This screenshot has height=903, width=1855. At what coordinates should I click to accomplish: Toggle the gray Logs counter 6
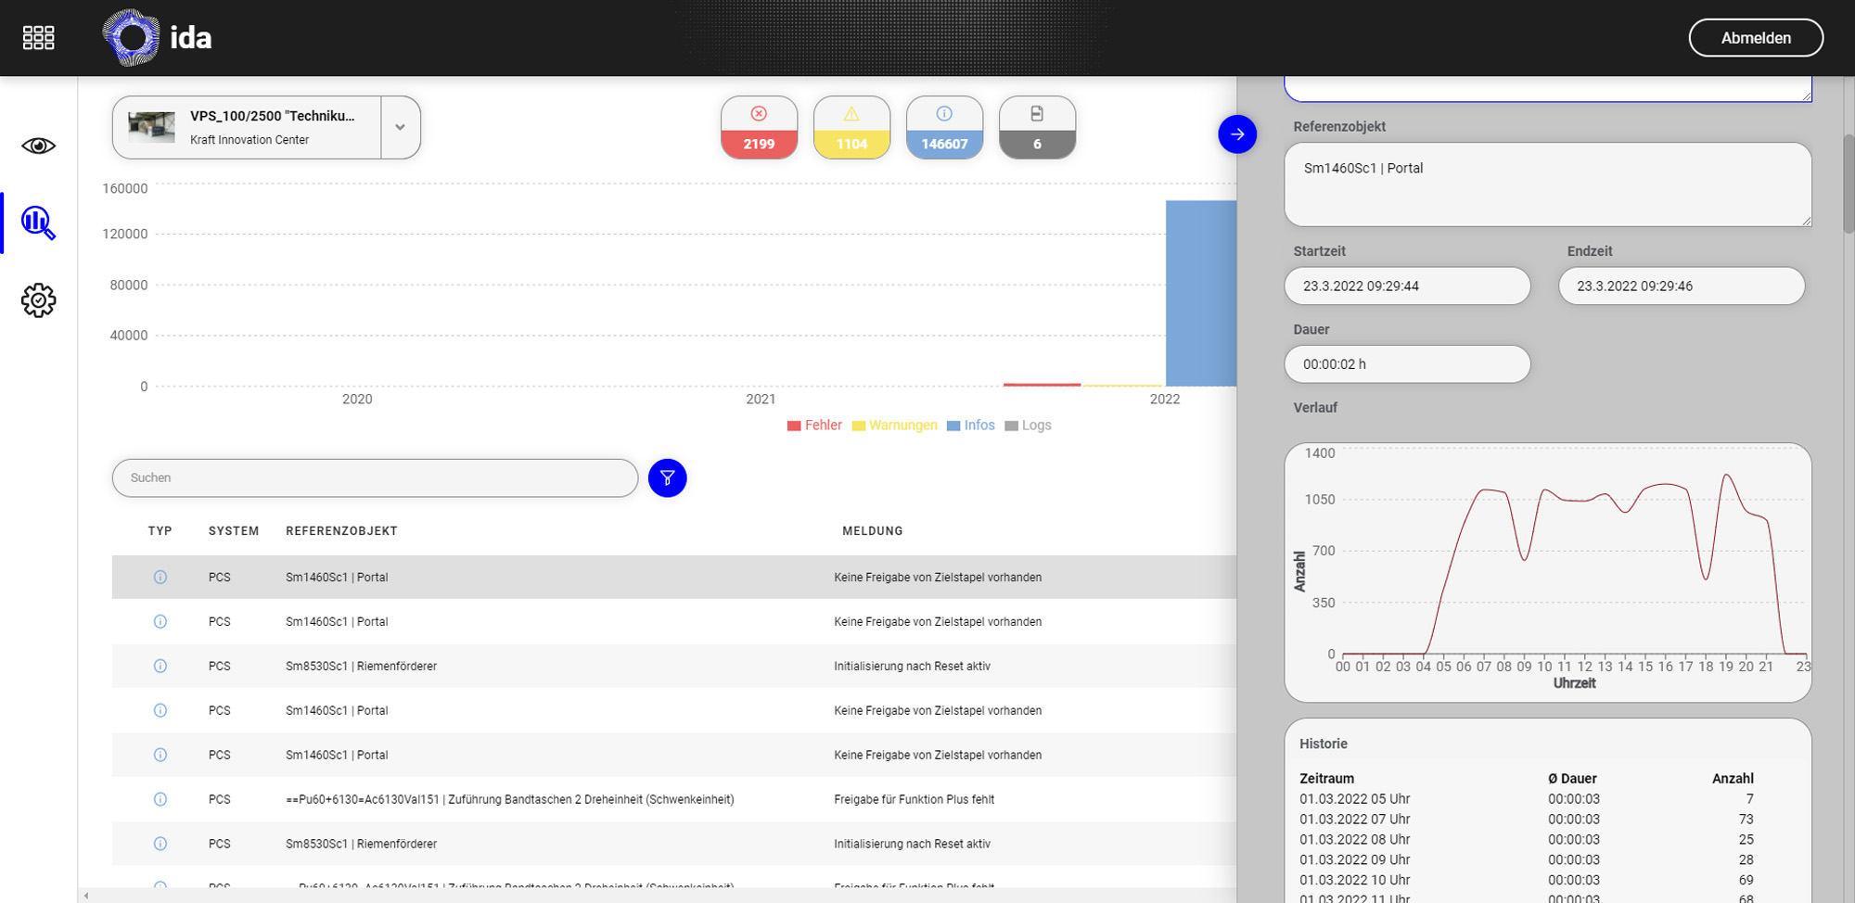[x=1037, y=128]
